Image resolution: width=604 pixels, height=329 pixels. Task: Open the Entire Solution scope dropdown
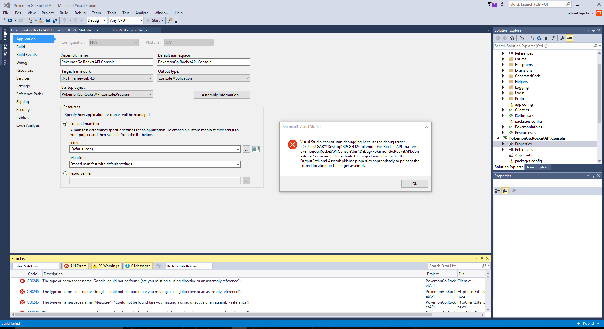point(36,266)
